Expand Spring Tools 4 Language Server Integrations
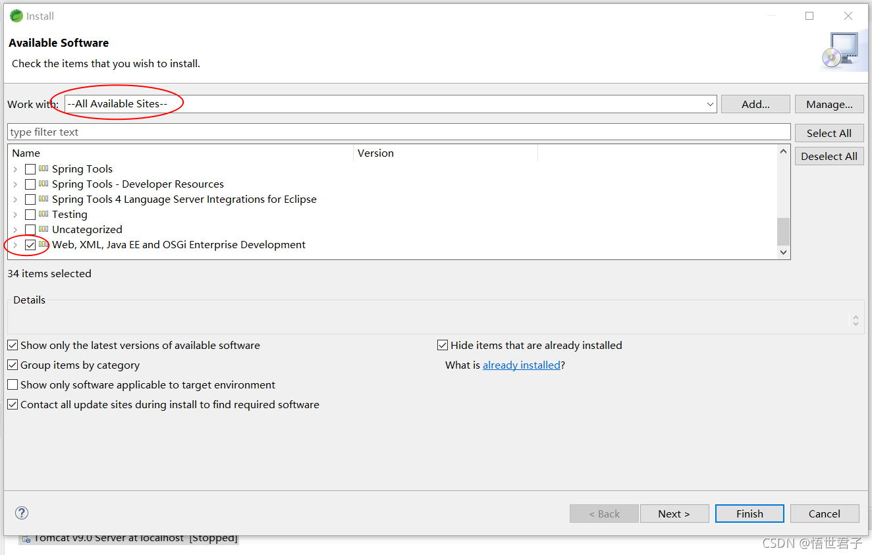Screen dimensions: 872x555 (15, 199)
